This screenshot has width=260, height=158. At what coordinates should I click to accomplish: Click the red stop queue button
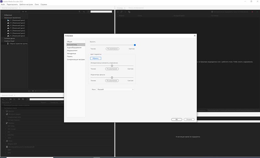tap(253, 12)
